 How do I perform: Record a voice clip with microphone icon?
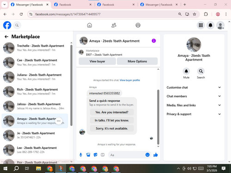pos(81,155)
